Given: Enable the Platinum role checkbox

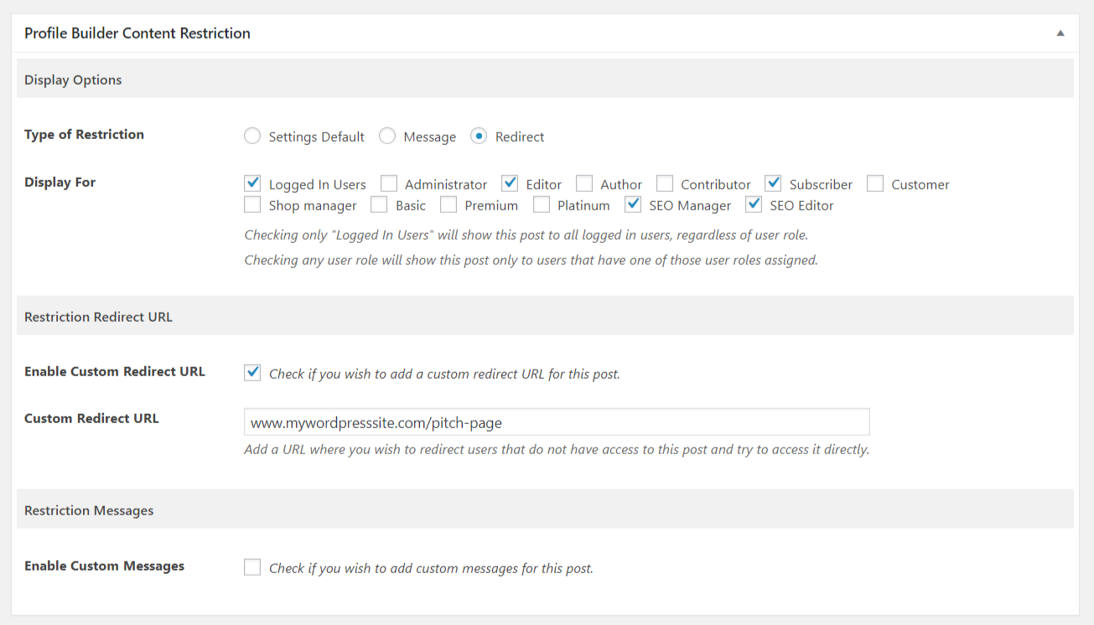Looking at the screenshot, I should [x=542, y=204].
